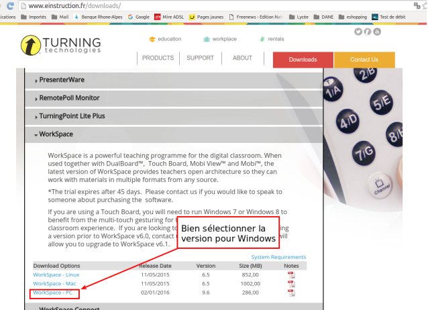
Task: Open the ABOUT menu
Action: point(242,58)
